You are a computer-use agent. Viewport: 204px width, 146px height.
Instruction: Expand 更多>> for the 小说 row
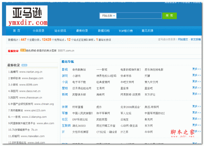pos(197,81)
